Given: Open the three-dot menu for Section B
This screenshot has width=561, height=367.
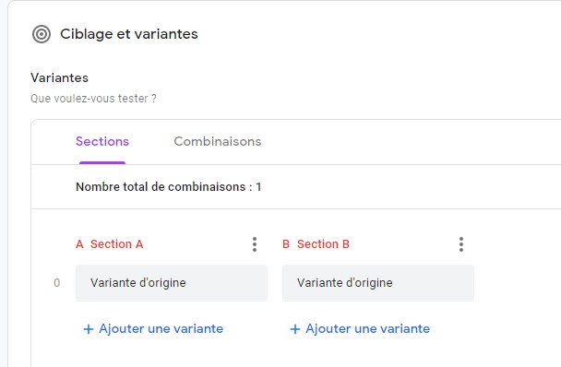Looking at the screenshot, I should coord(461,244).
